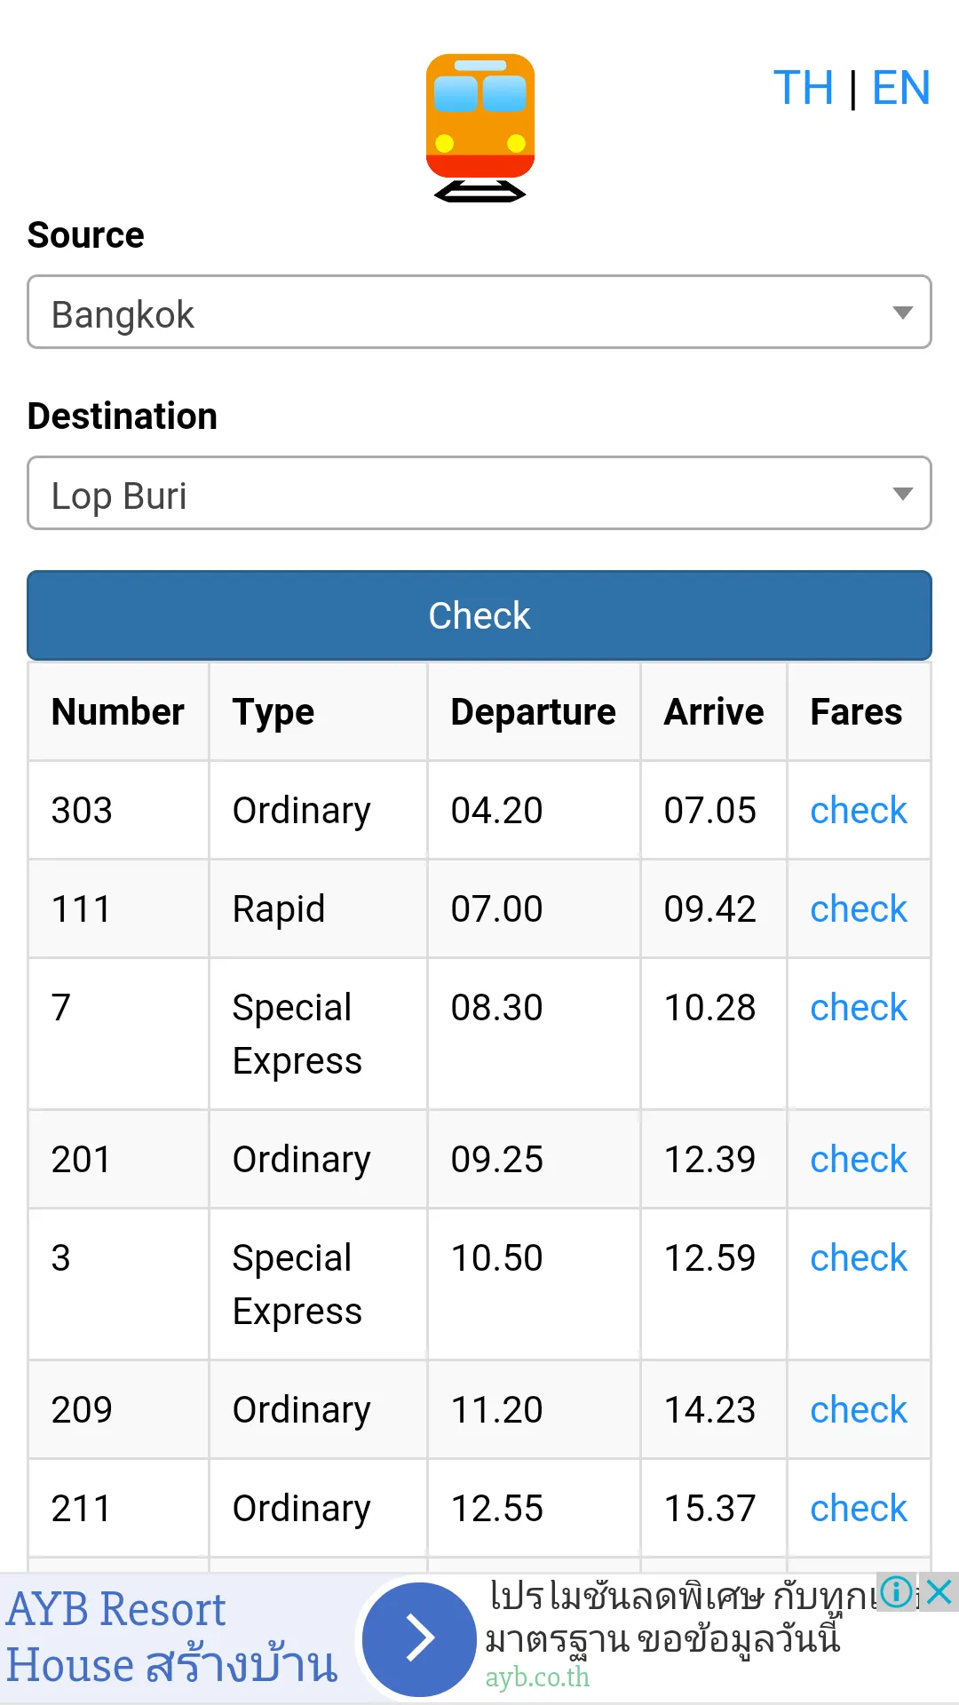The width and height of the screenshot is (959, 1705).
Task: Open the Source station dropdown
Action: pos(479,312)
